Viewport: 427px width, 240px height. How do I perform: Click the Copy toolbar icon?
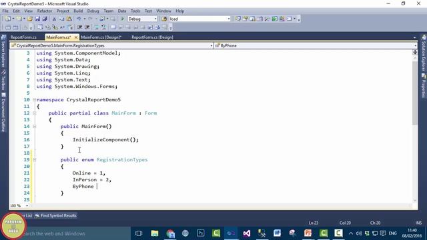click(62, 19)
